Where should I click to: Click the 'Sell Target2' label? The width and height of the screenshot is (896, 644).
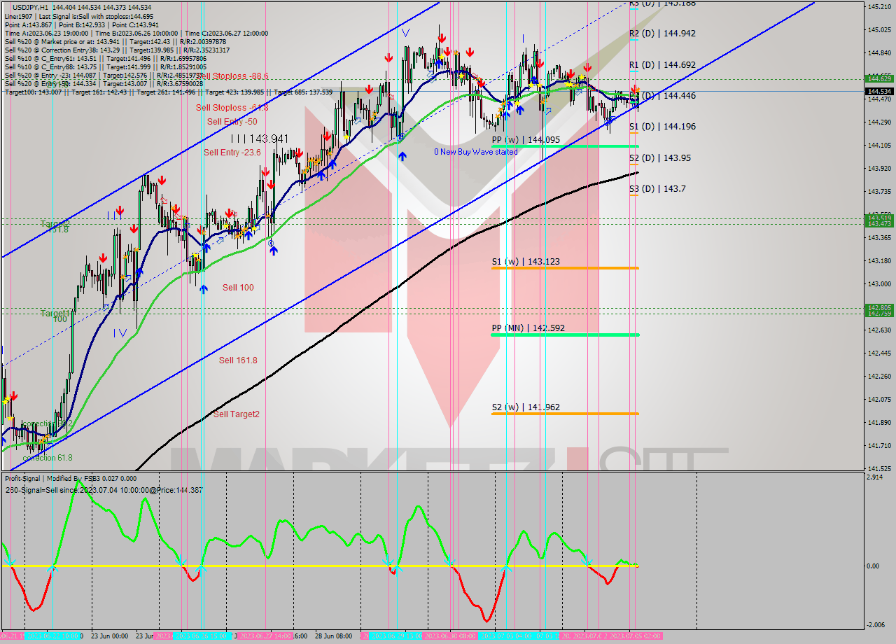point(236,414)
